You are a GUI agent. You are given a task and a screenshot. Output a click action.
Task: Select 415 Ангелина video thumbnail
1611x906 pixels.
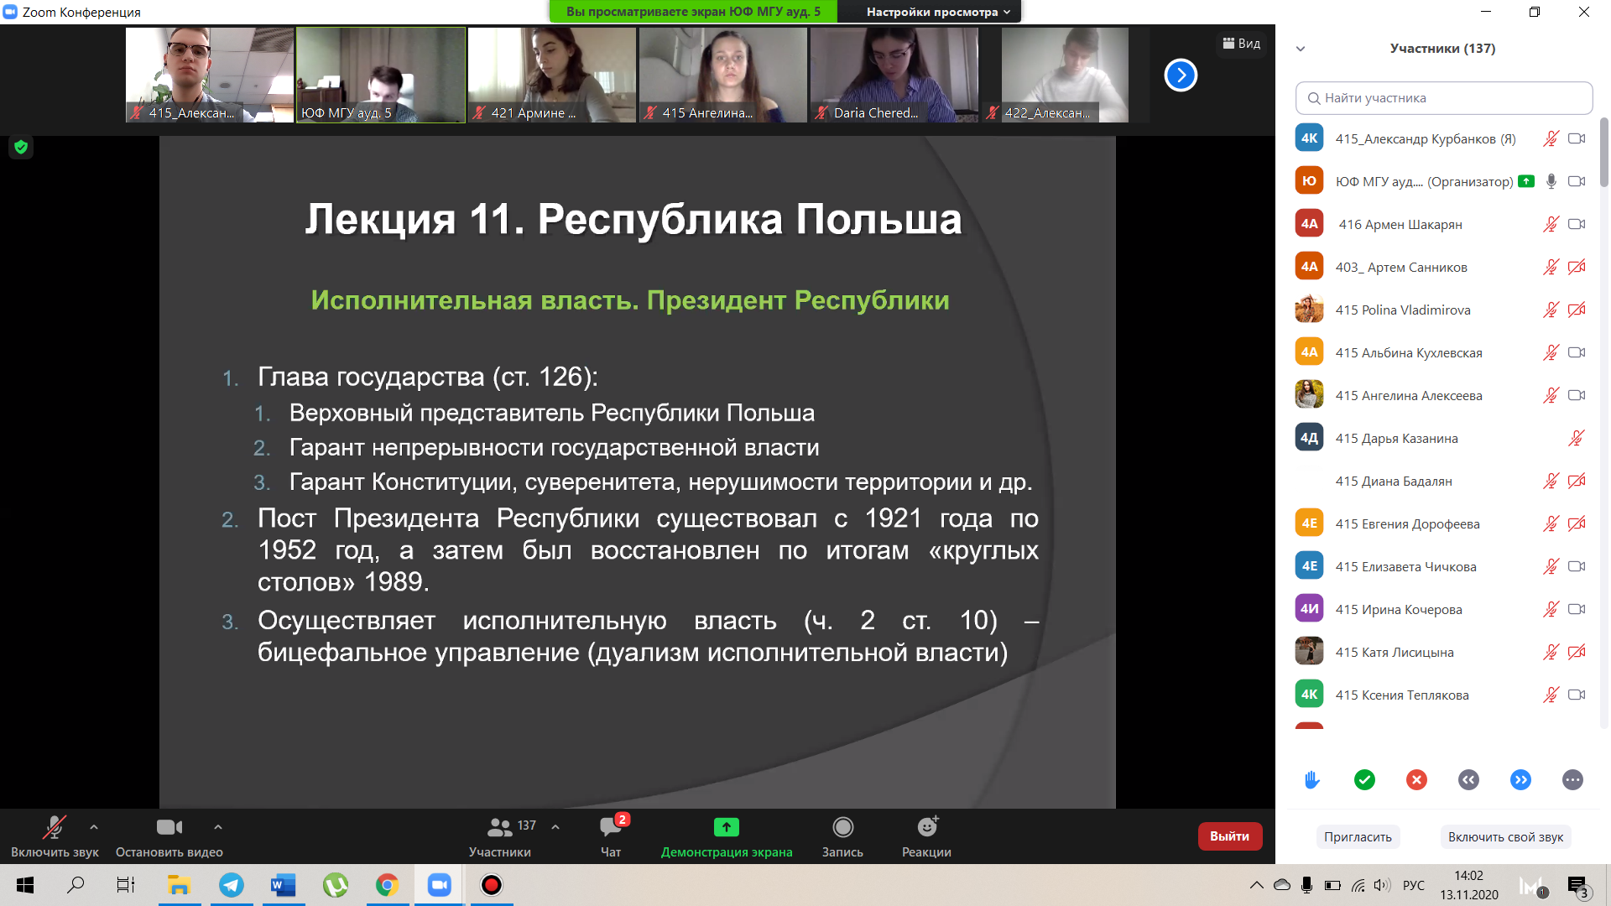(723, 75)
